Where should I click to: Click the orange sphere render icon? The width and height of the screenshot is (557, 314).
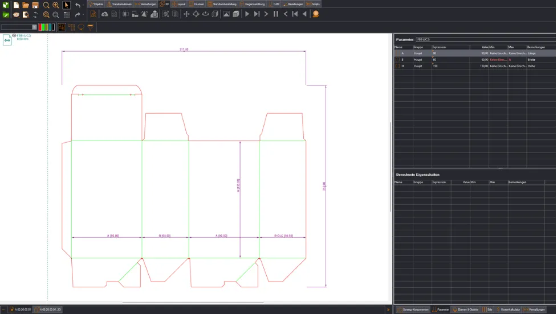click(x=315, y=14)
